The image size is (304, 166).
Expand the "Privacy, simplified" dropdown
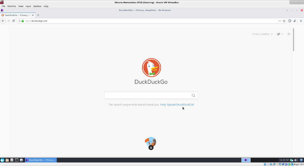pos(262,34)
